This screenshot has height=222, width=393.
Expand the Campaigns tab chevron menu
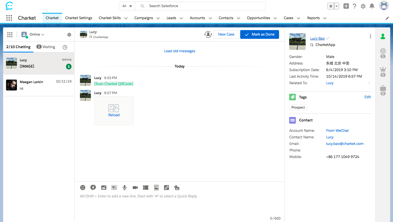click(158, 18)
